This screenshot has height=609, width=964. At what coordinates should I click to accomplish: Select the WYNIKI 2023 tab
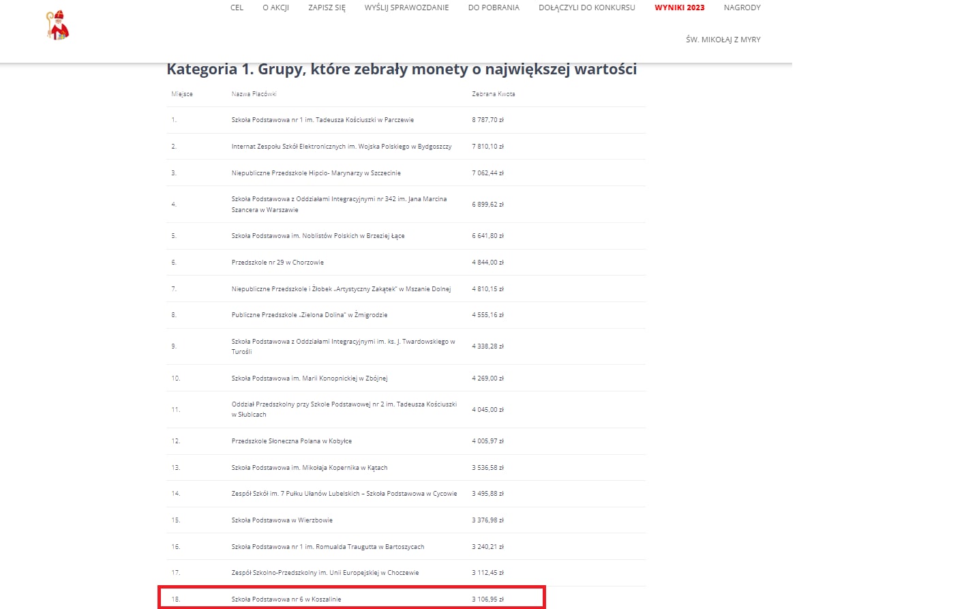679,8
